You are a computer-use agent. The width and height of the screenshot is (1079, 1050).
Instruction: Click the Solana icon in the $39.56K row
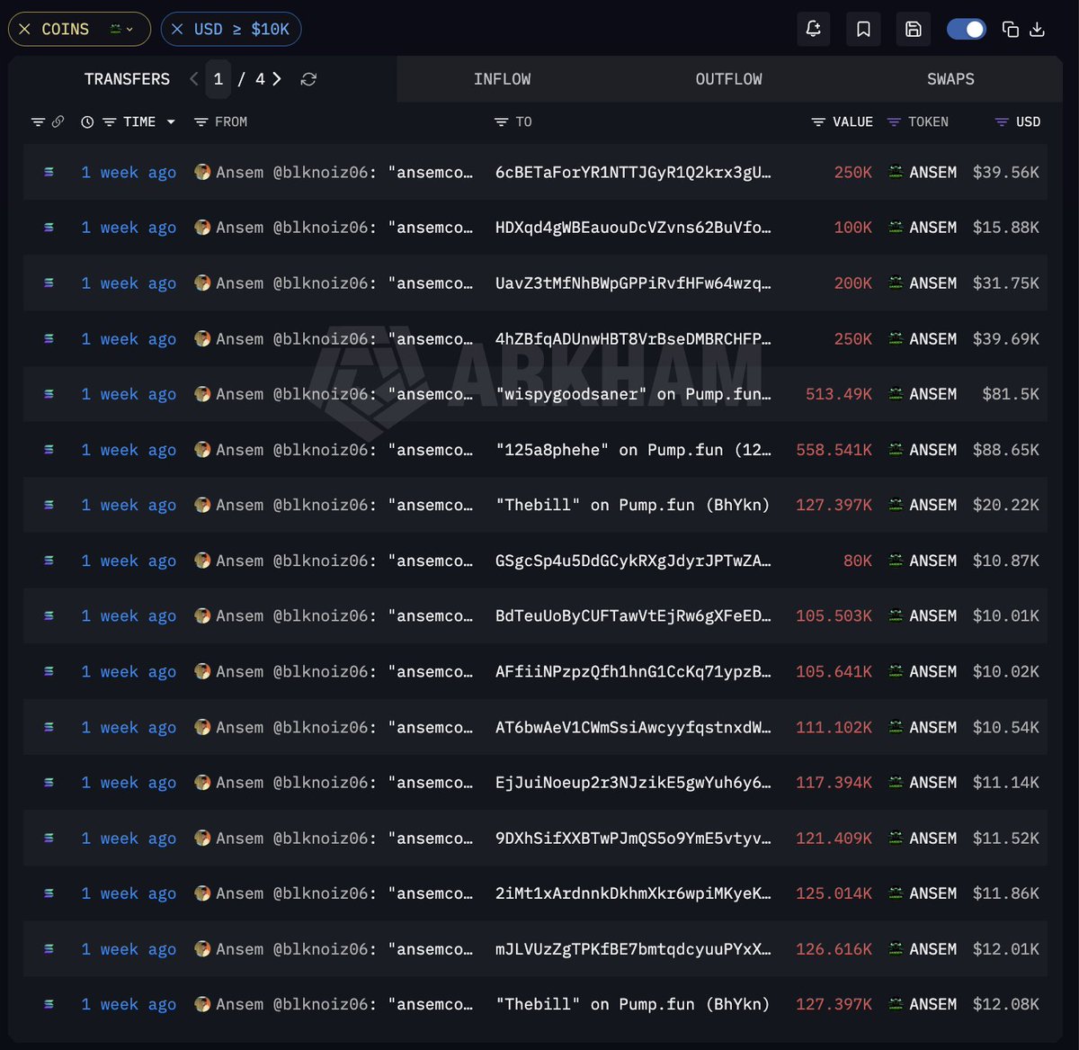(x=49, y=172)
